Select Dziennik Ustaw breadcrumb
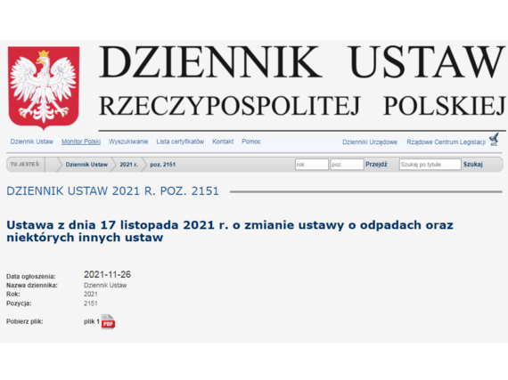The height and width of the screenshot is (380, 508). click(x=86, y=165)
